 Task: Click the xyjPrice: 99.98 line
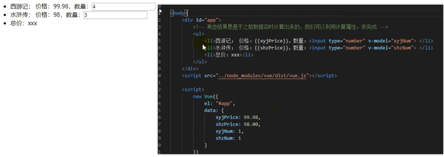(x=238, y=117)
